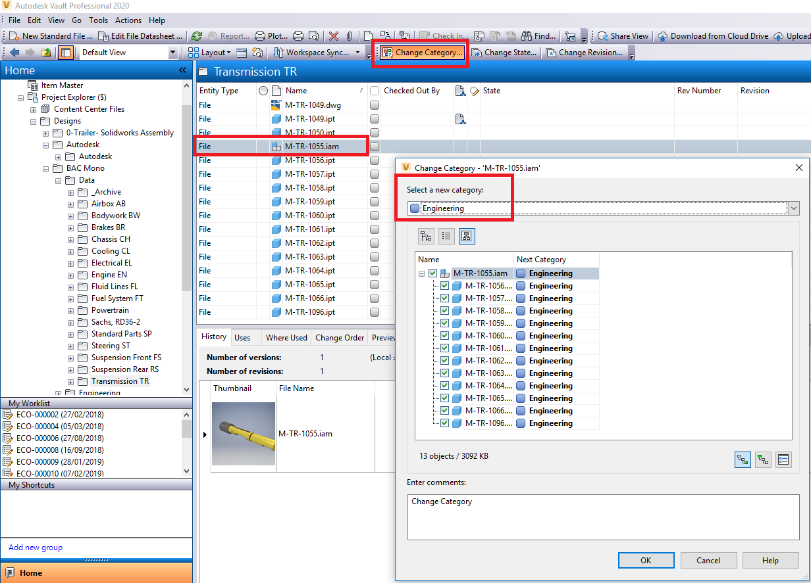Click the orange Home bar button
The height and width of the screenshot is (583, 811).
point(96,572)
